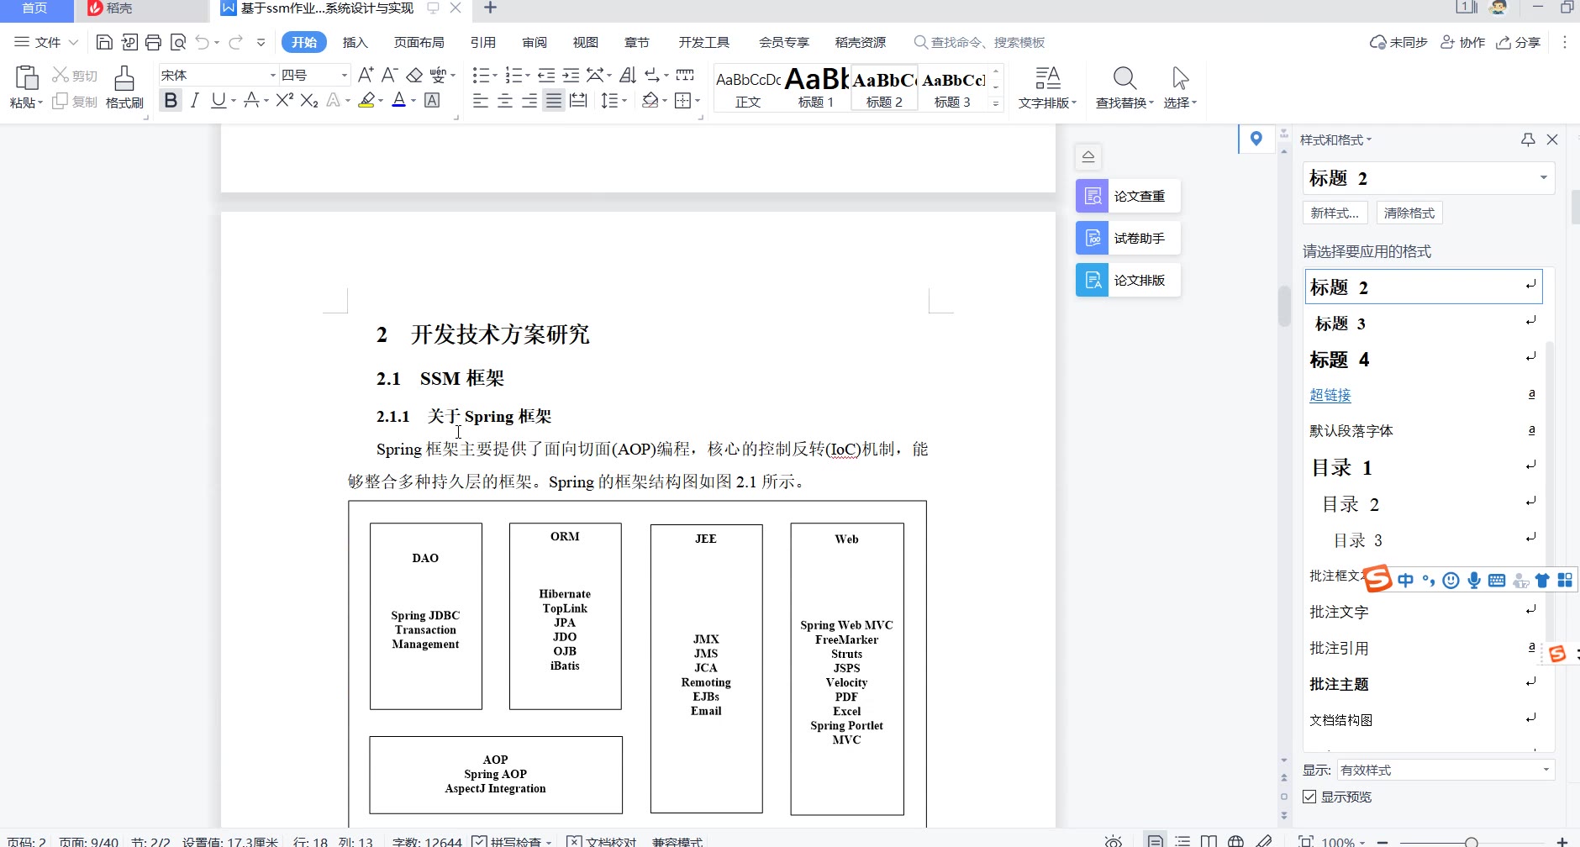Open the 页面布局 ribbon tab
The width and height of the screenshot is (1580, 847).
[x=419, y=42]
